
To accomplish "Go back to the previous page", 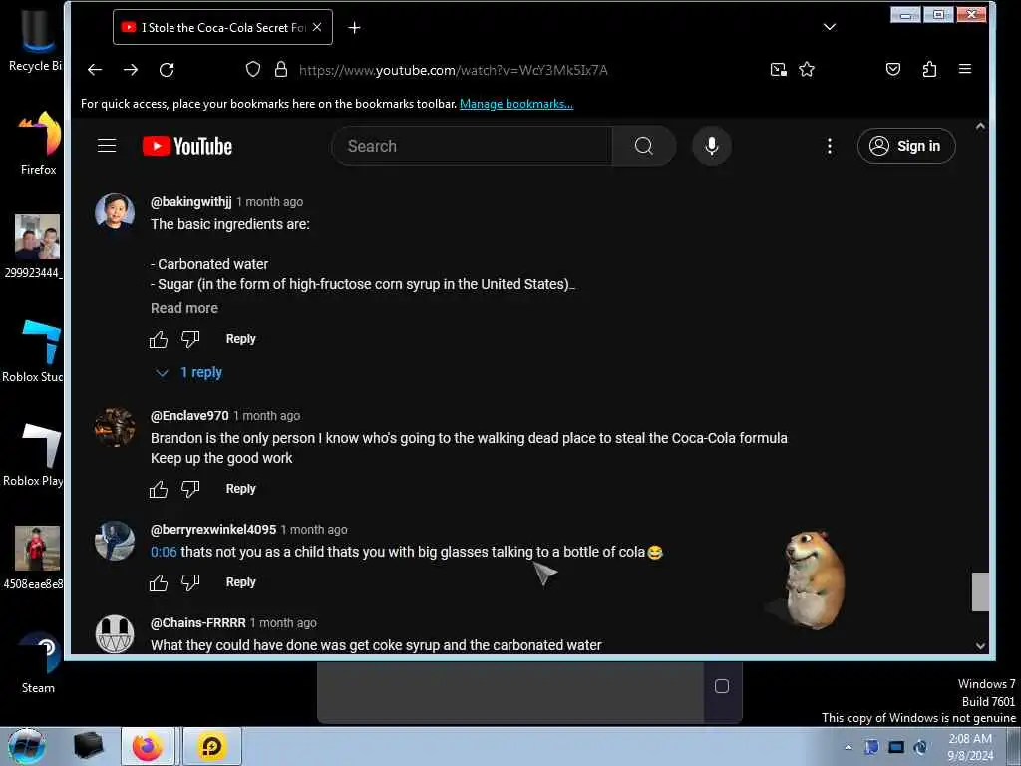I will (95, 70).
